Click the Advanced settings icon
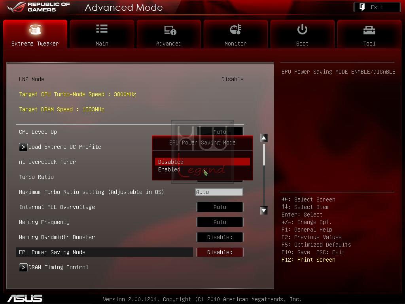Screen dimensions: 405x304 point(170,30)
